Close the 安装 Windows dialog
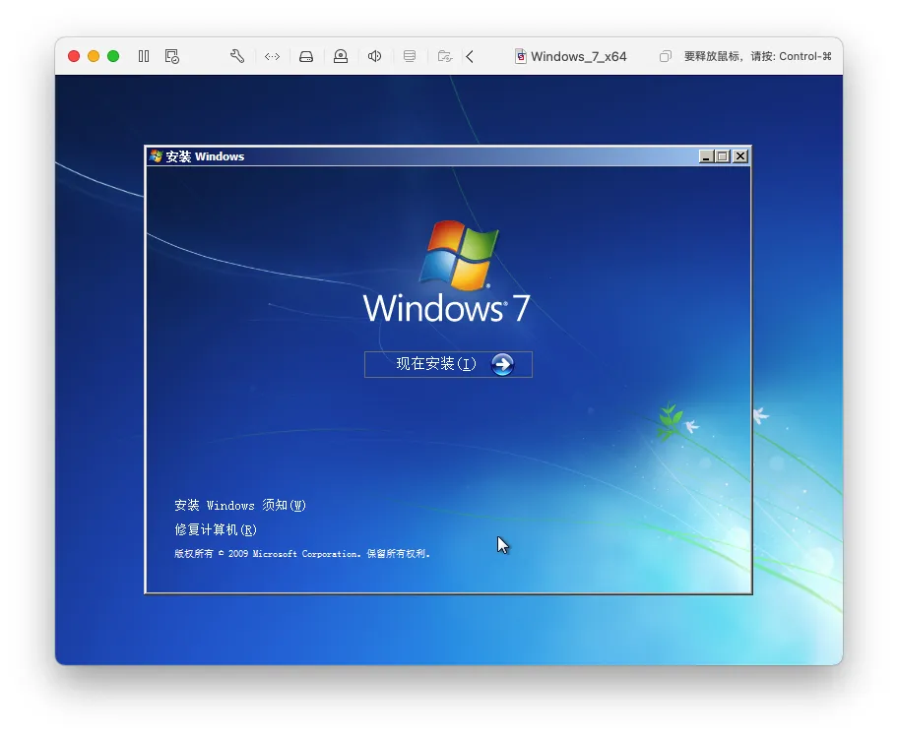The height and width of the screenshot is (738, 898). (740, 156)
